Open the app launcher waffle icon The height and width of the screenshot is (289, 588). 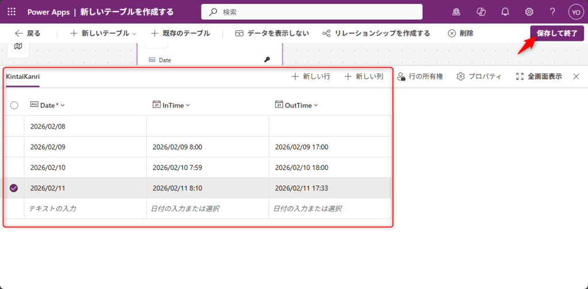click(x=11, y=11)
